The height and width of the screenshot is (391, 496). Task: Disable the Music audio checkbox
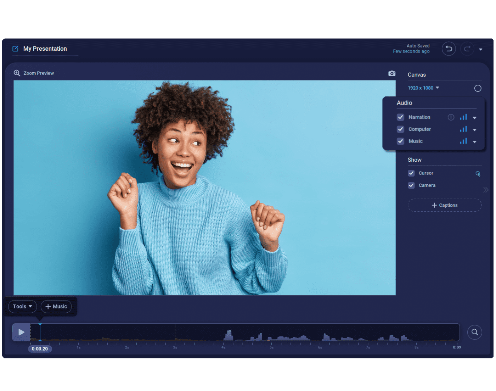tap(400, 141)
